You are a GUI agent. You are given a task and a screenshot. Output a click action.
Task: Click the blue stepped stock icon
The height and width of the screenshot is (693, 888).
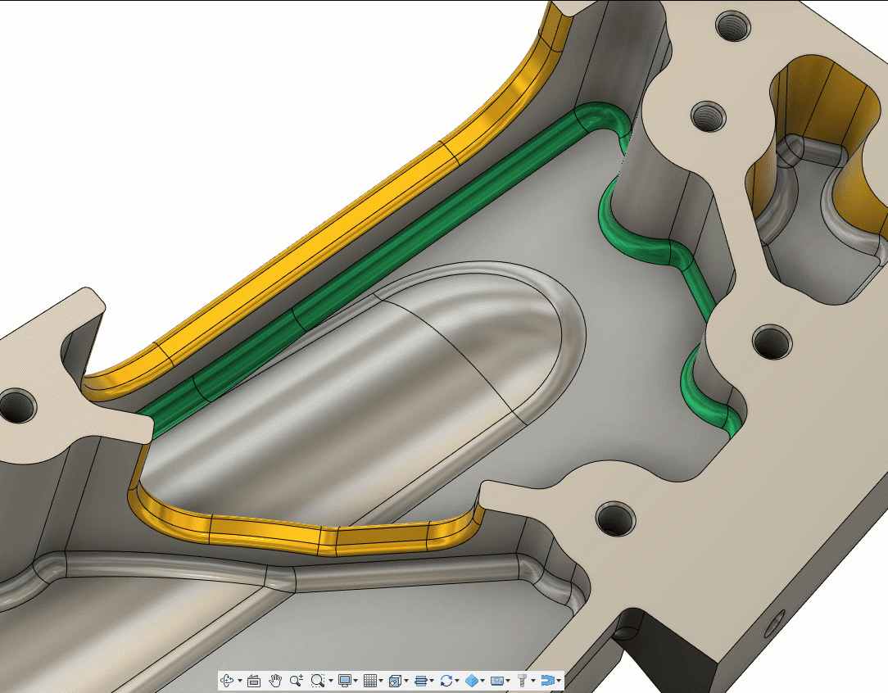coord(472,680)
